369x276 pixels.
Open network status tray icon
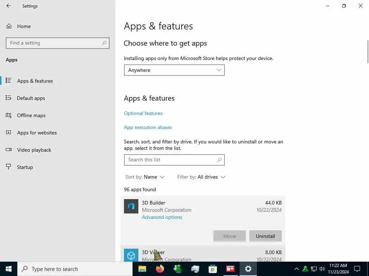tap(314, 269)
